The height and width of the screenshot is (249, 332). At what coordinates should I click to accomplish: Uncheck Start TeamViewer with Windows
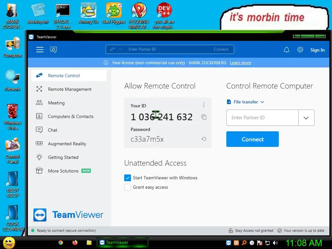(127, 178)
